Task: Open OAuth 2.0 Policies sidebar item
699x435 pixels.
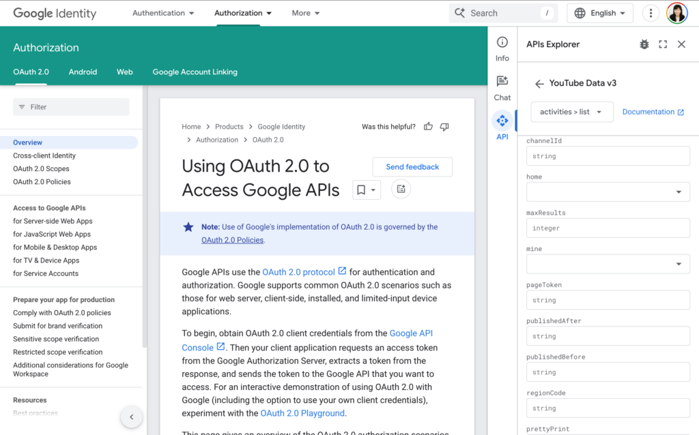Action: (x=42, y=181)
